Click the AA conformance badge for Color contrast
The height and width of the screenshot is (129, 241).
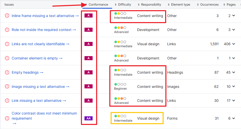point(89,118)
